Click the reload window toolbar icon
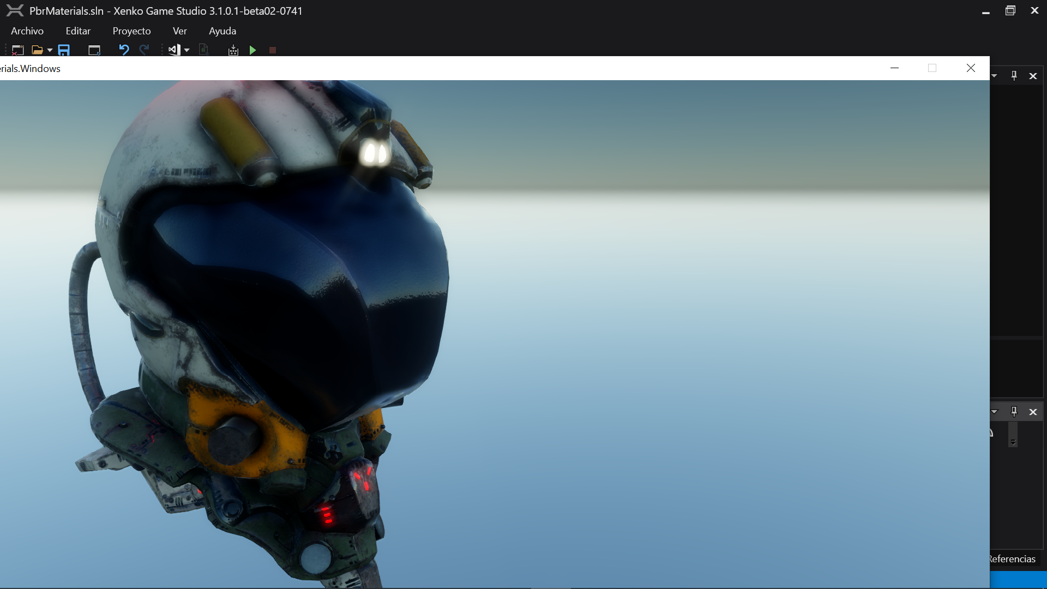 [94, 50]
